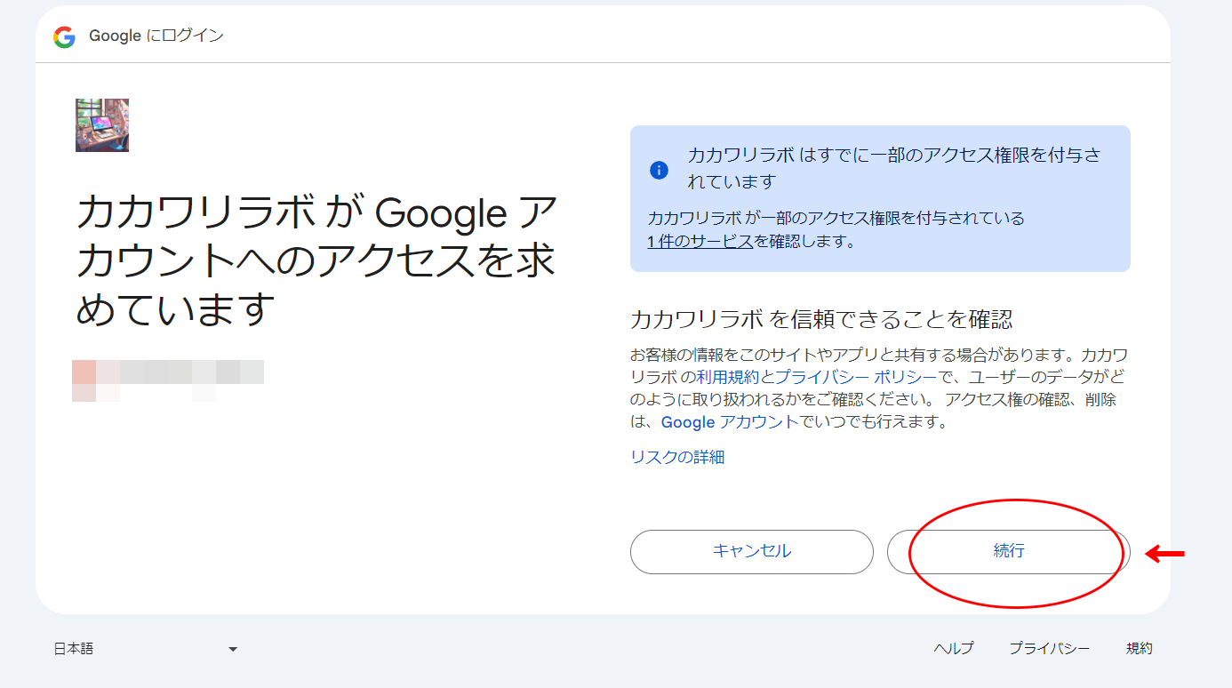Screen dimensions: 1232x688
Task: Open the 規約 footer link
Action: click(x=1140, y=649)
